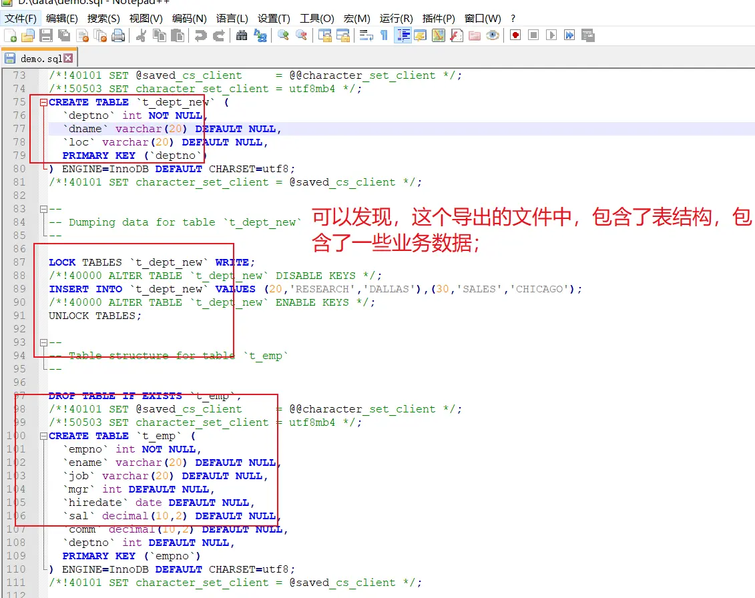
Task: Start macro recording with red dot icon
Action: [x=516, y=35]
